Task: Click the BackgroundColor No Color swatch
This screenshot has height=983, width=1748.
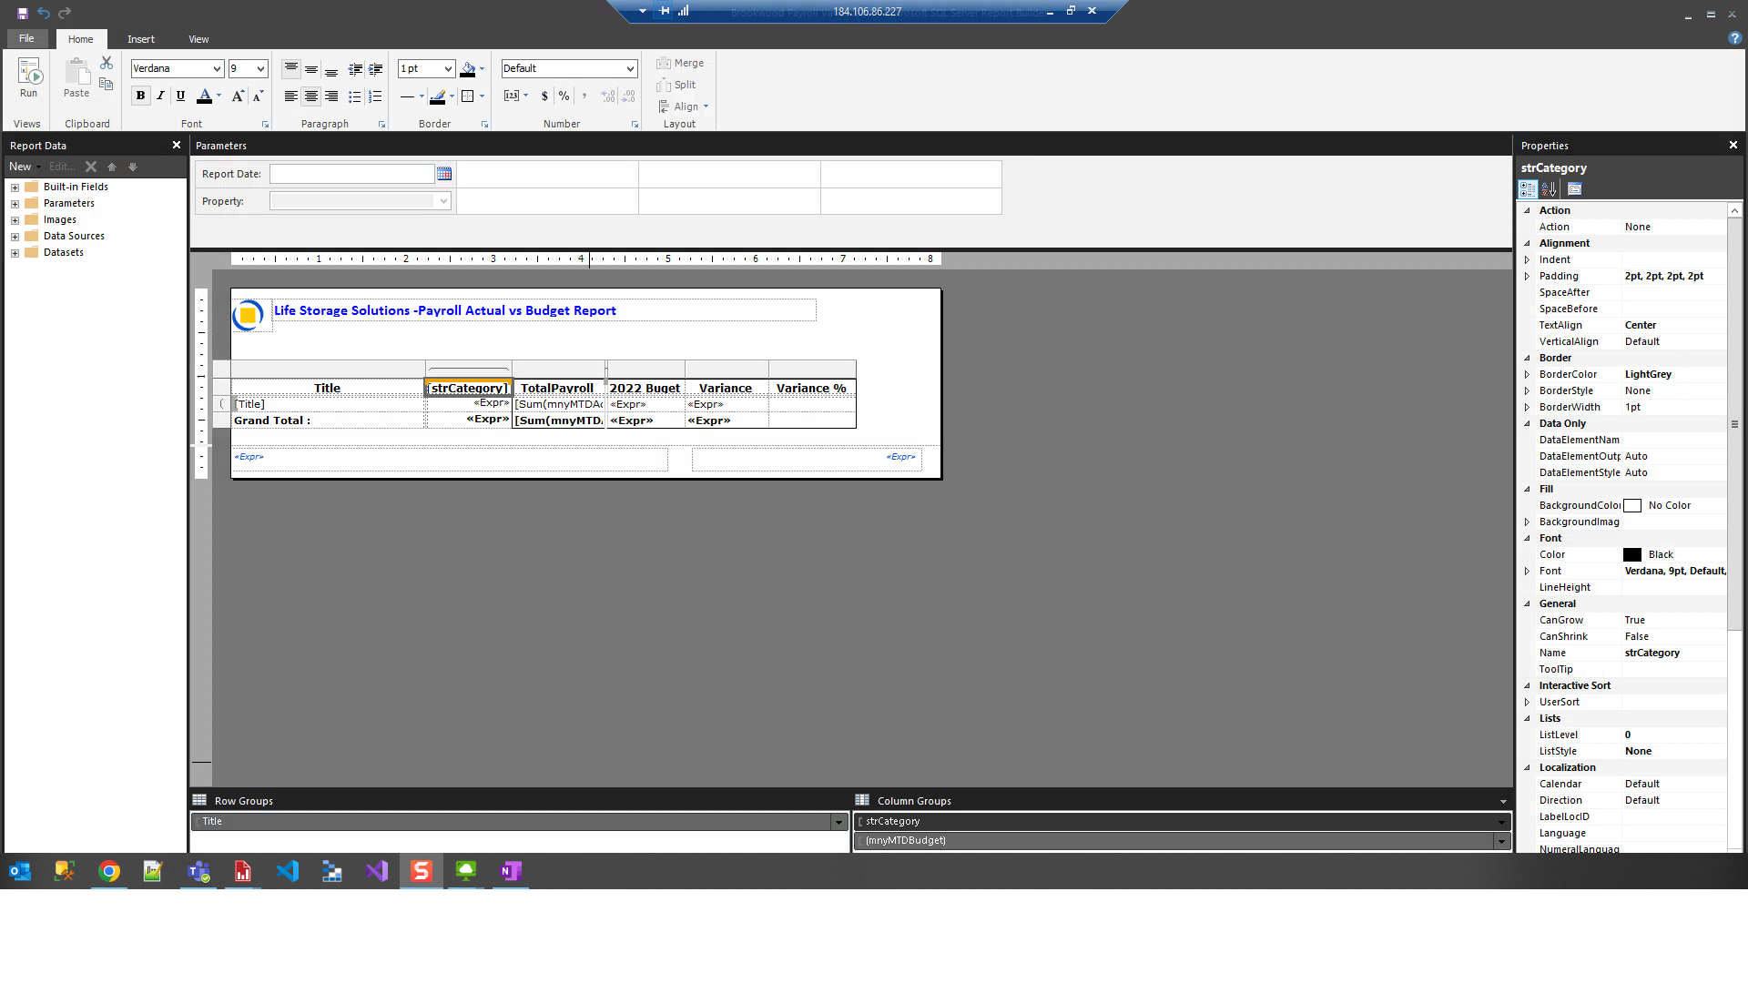Action: [1632, 505]
